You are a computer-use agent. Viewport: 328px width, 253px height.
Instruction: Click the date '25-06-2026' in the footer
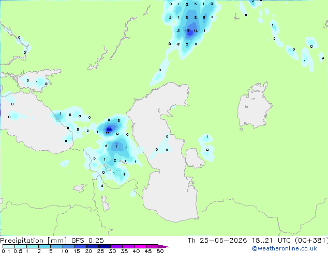[x=223, y=241]
